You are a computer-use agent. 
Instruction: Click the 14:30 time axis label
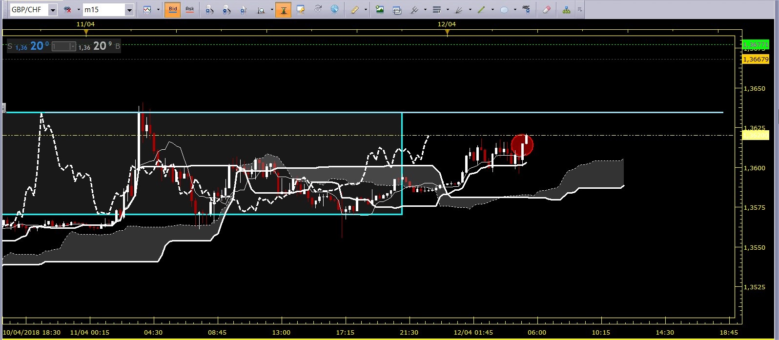[x=665, y=332]
